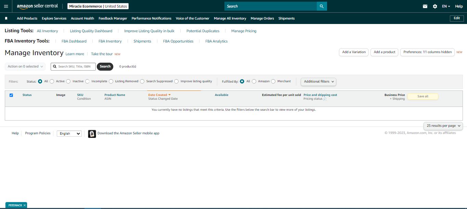Open Manage Orders
Image resolution: width=467 pixels, height=209 pixels.
coord(262,19)
